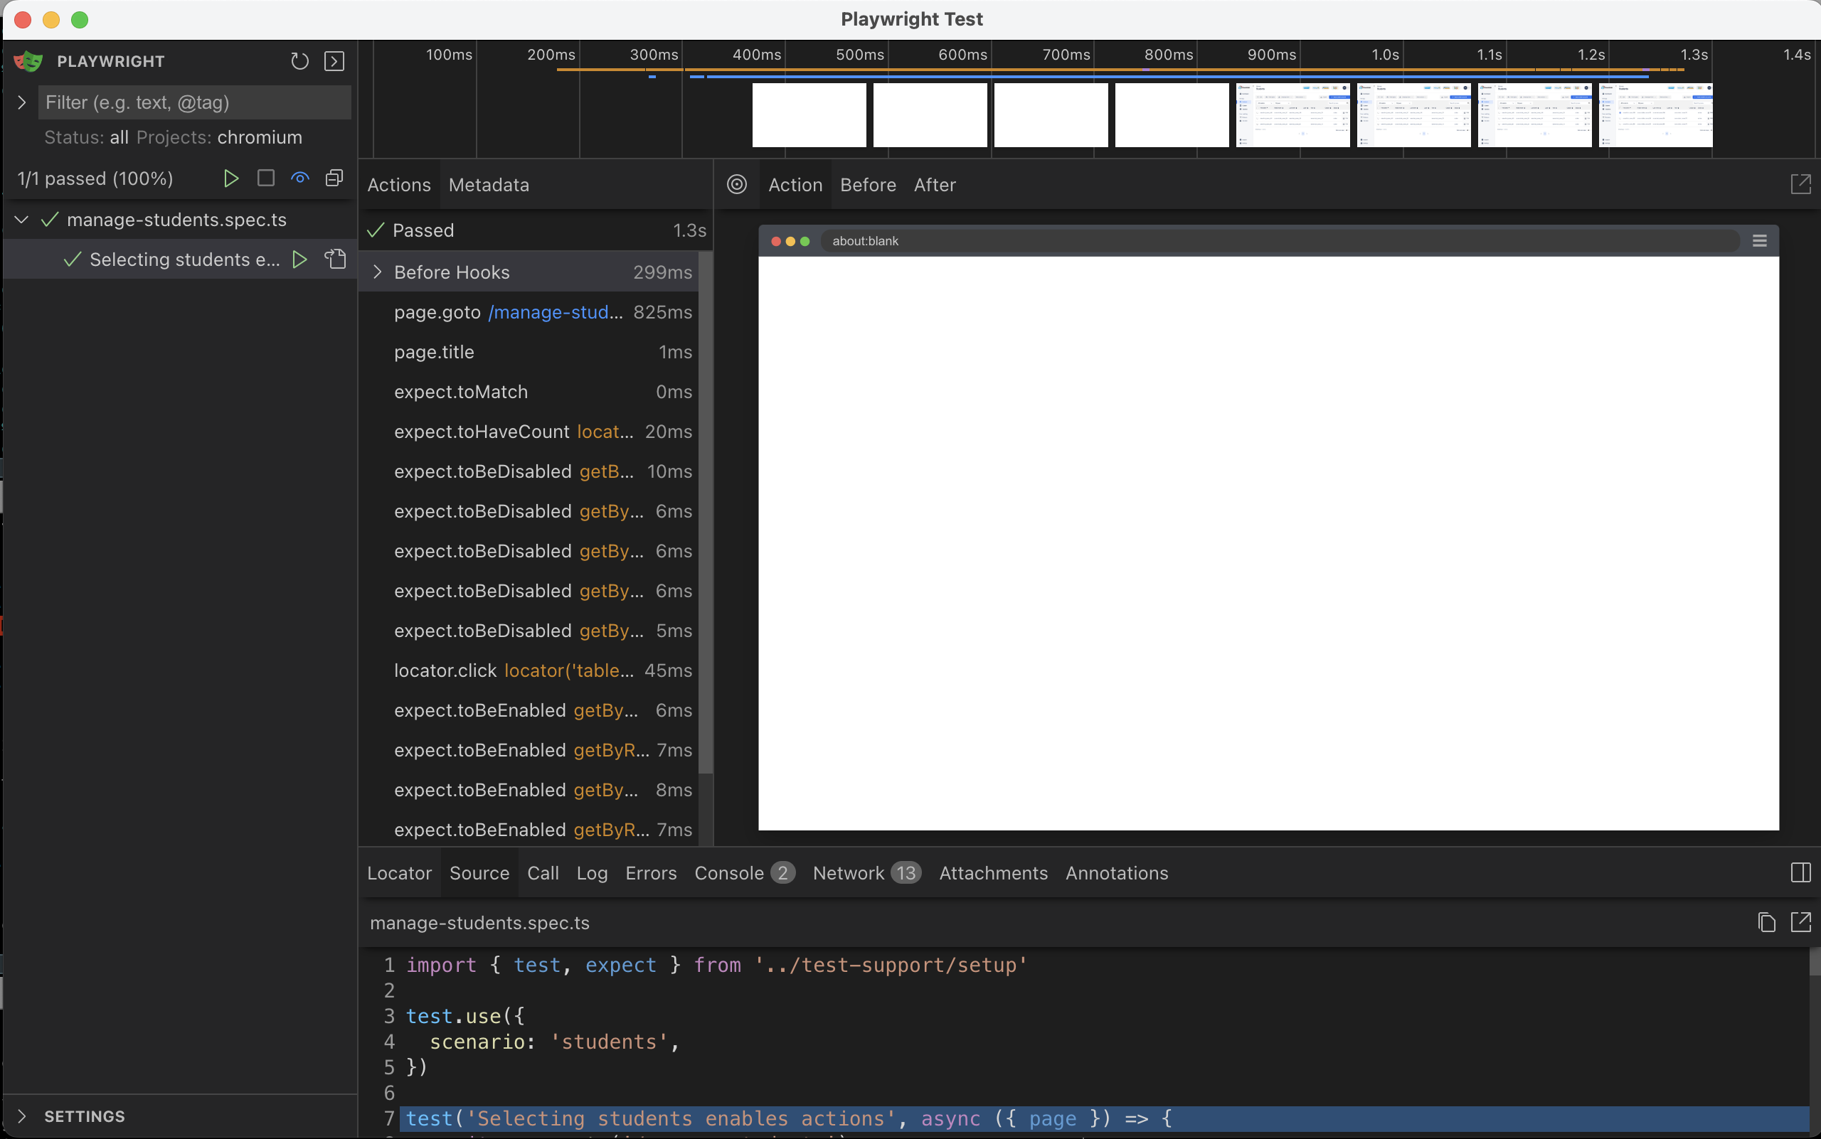Screen dimensions: 1821x1139
Task: Click the run tests play icon
Action: point(231,178)
